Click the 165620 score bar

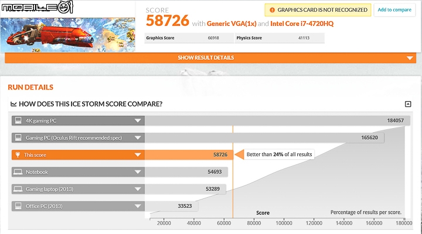tap(264, 138)
